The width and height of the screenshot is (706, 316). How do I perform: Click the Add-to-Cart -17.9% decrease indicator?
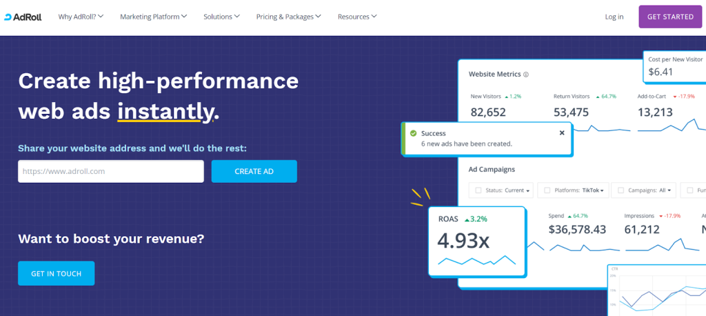(683, 97)
